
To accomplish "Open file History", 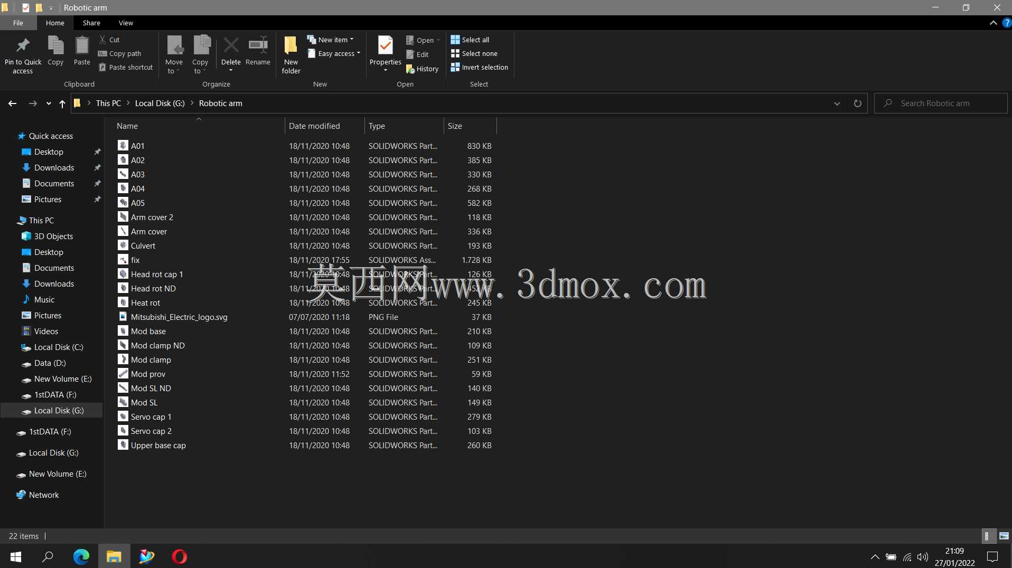I will (x=422, y=69).
